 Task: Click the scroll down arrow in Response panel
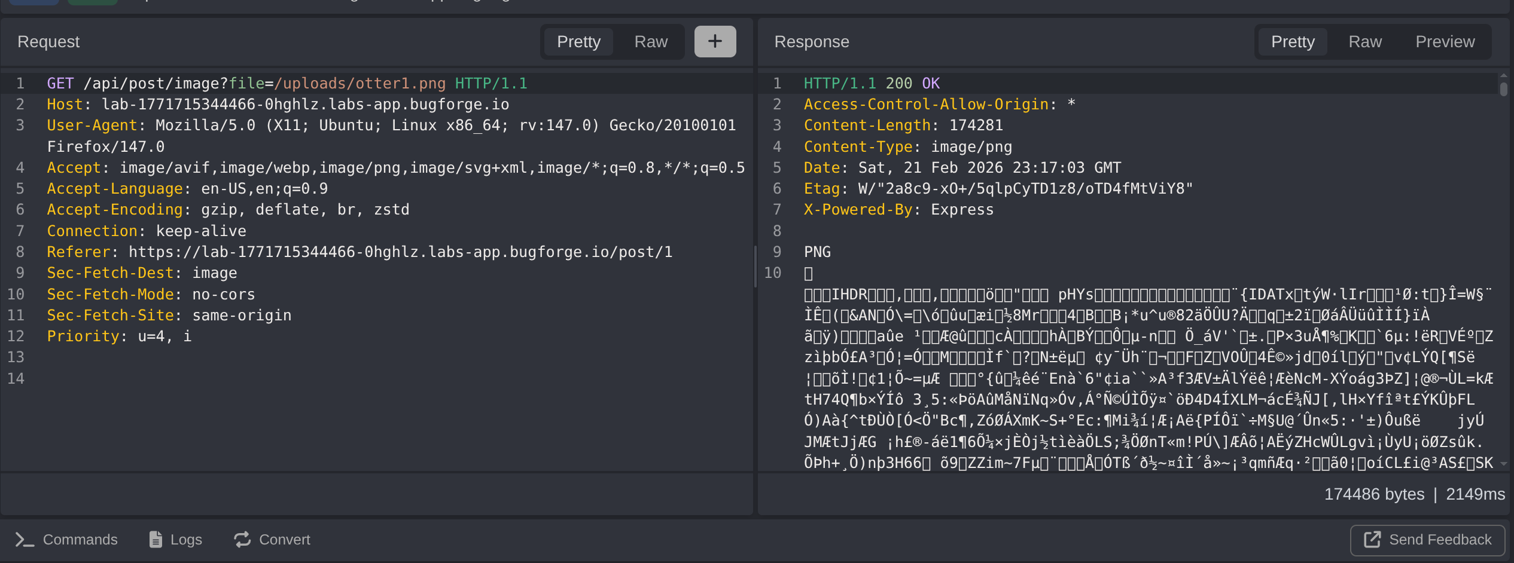click(1504, 464)
